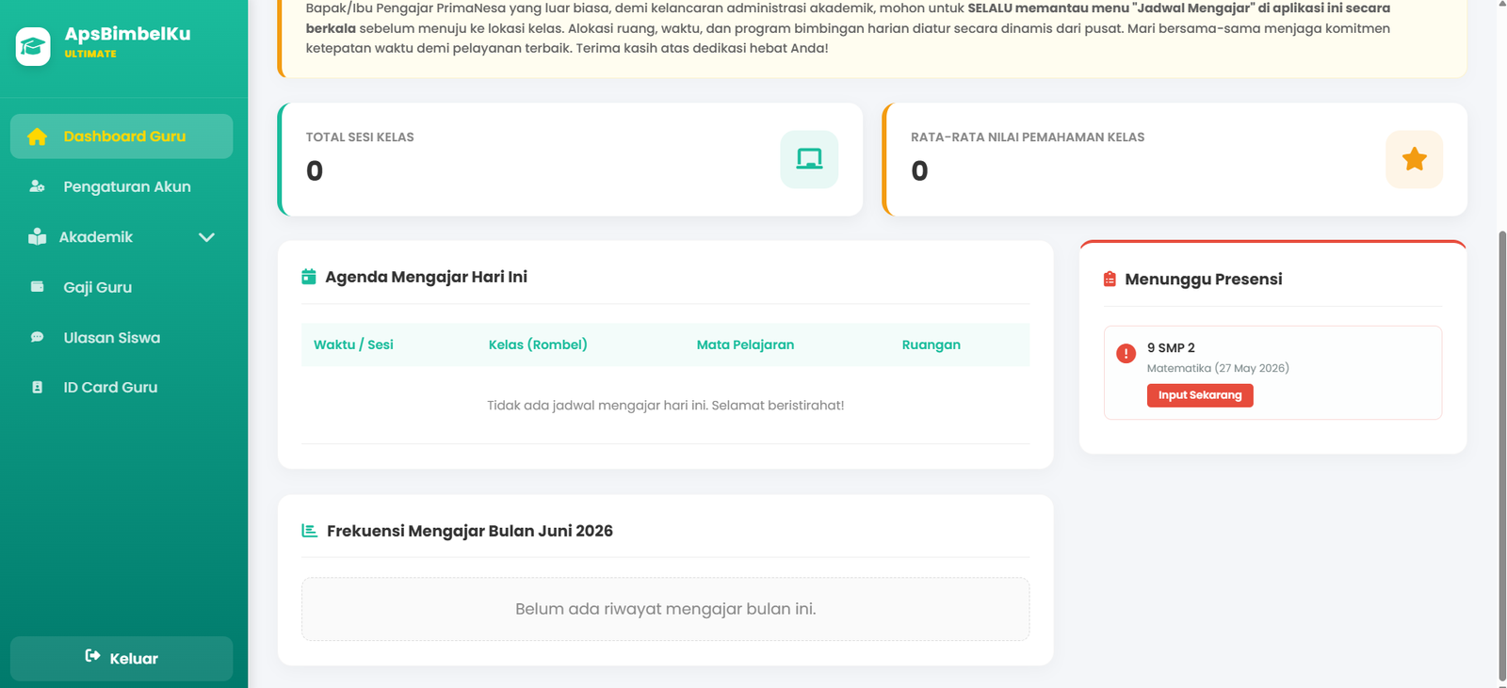Click the badge icon beside ID Card Guru
This screenshot has height=688, width=1507.
click(x=37, y=387)
